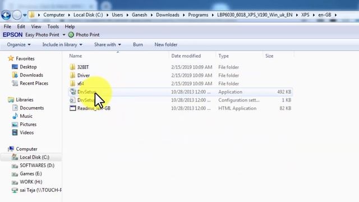Click the Burn toolbar button
Screen dimensions: 359x202
138,45
